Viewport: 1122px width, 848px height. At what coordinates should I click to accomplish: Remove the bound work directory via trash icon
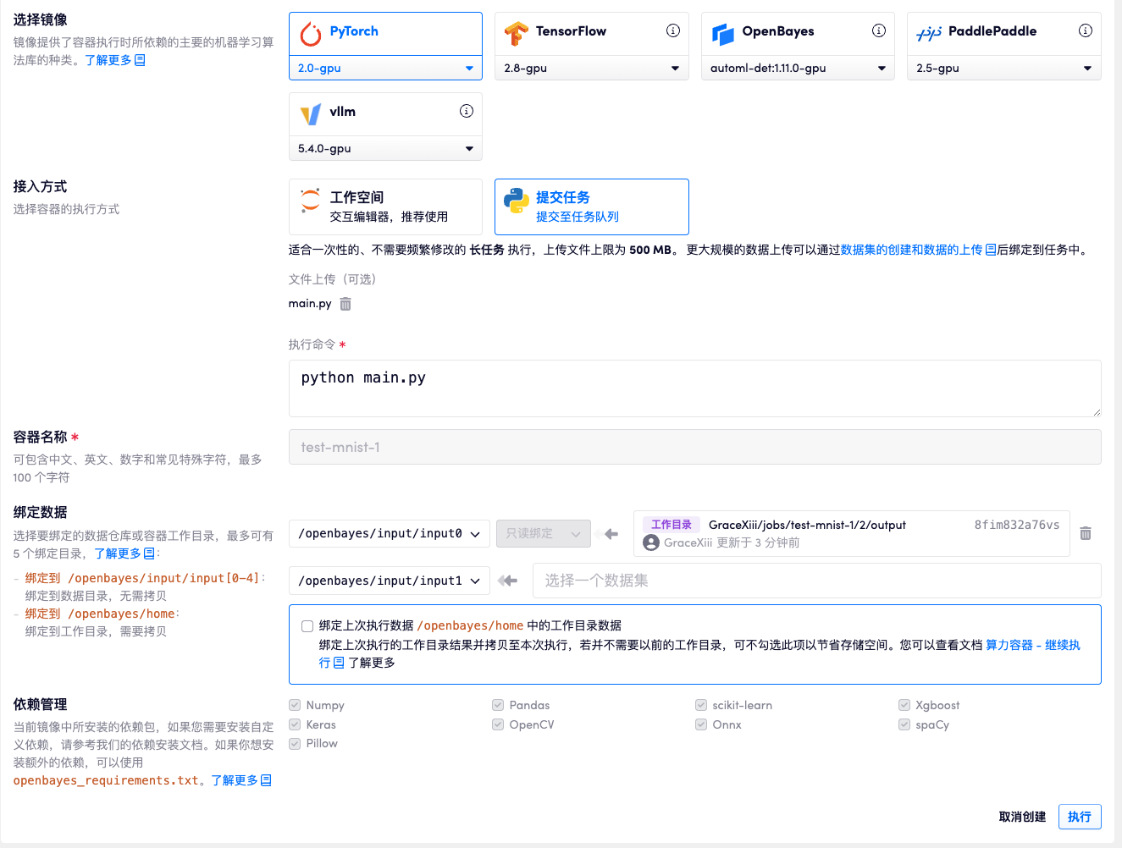click(x=1085, y=531)
